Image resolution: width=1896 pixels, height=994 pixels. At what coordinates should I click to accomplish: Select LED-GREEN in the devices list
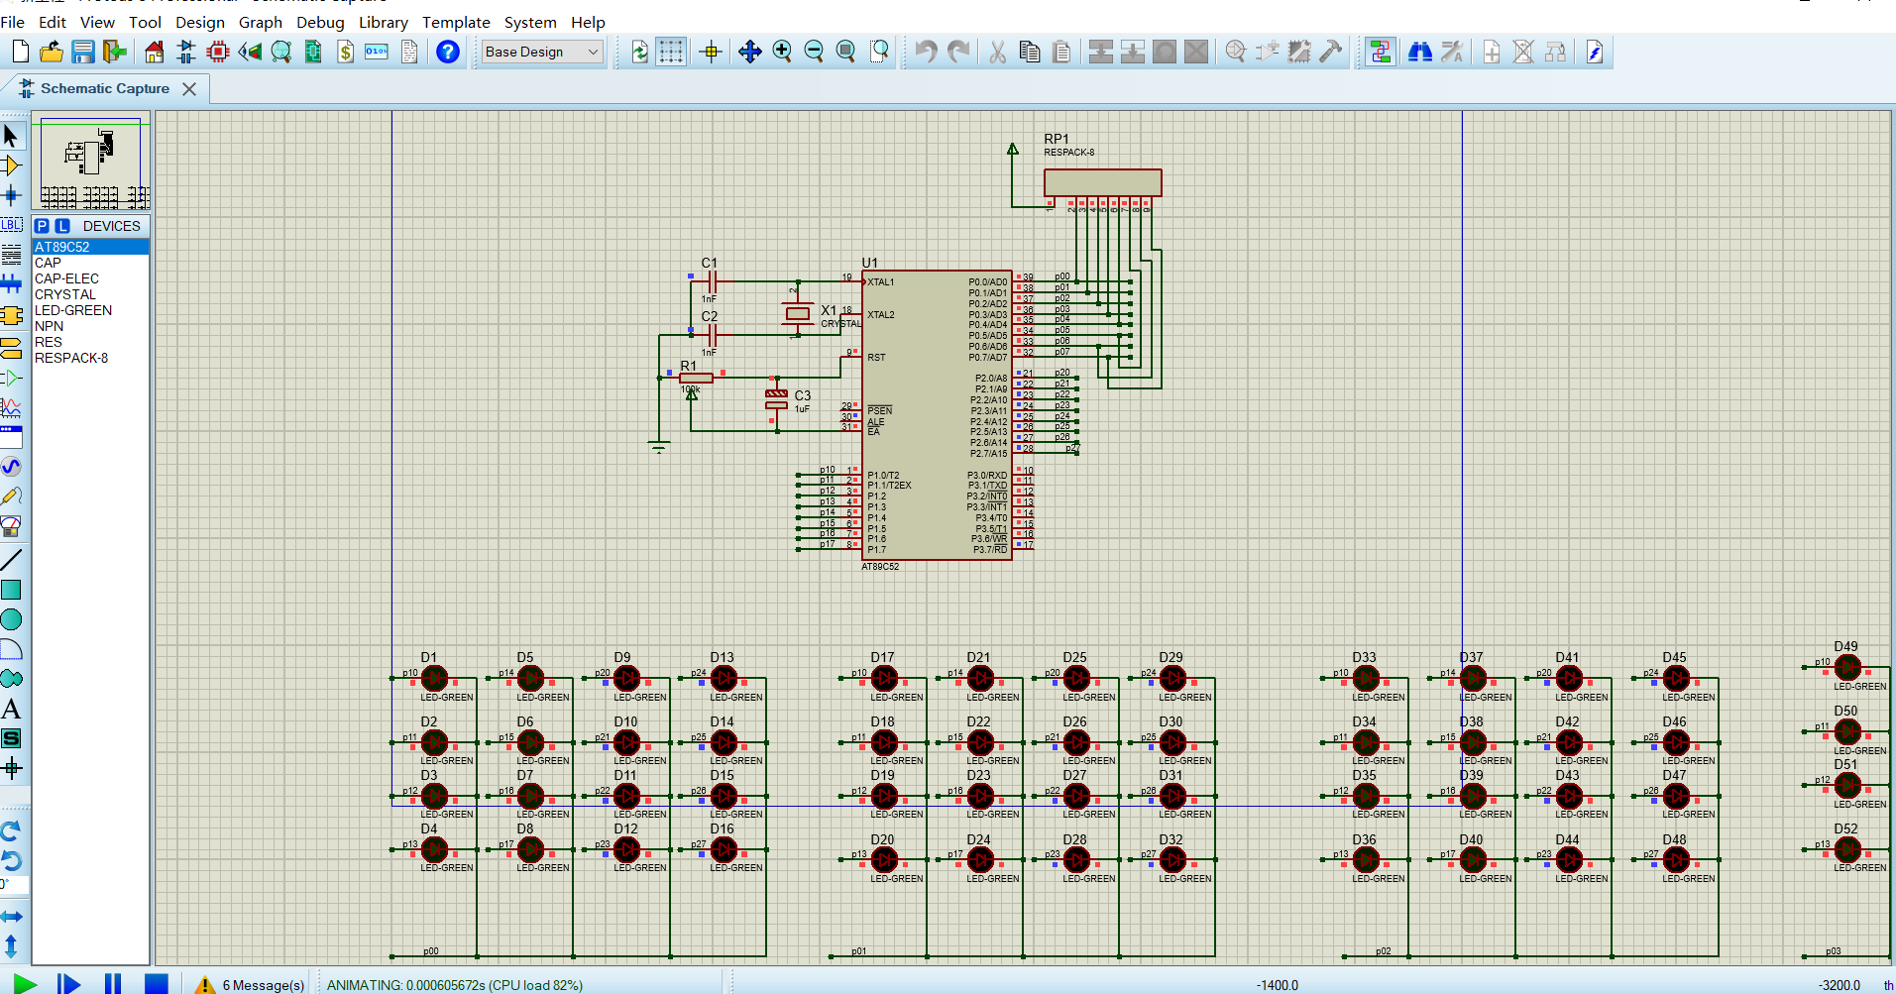click(x=90, y=310)
